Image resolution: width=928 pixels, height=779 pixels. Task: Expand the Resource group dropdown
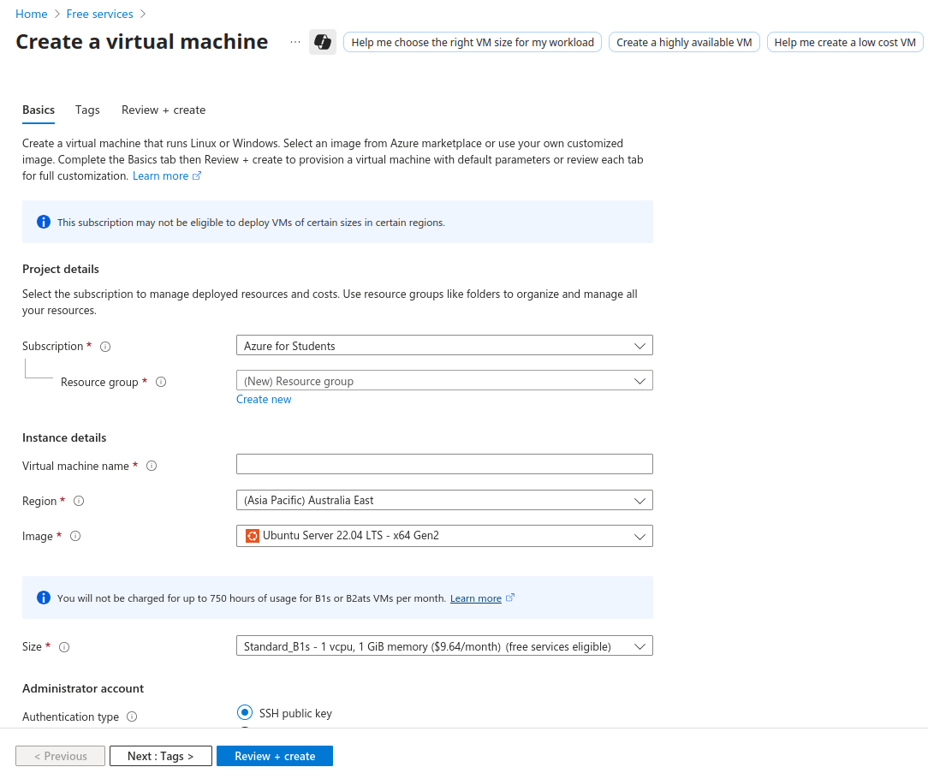point(444,381)
